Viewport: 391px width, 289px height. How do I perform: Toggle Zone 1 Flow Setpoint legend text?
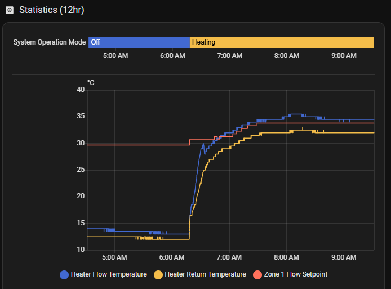click(x=295, y=274)
